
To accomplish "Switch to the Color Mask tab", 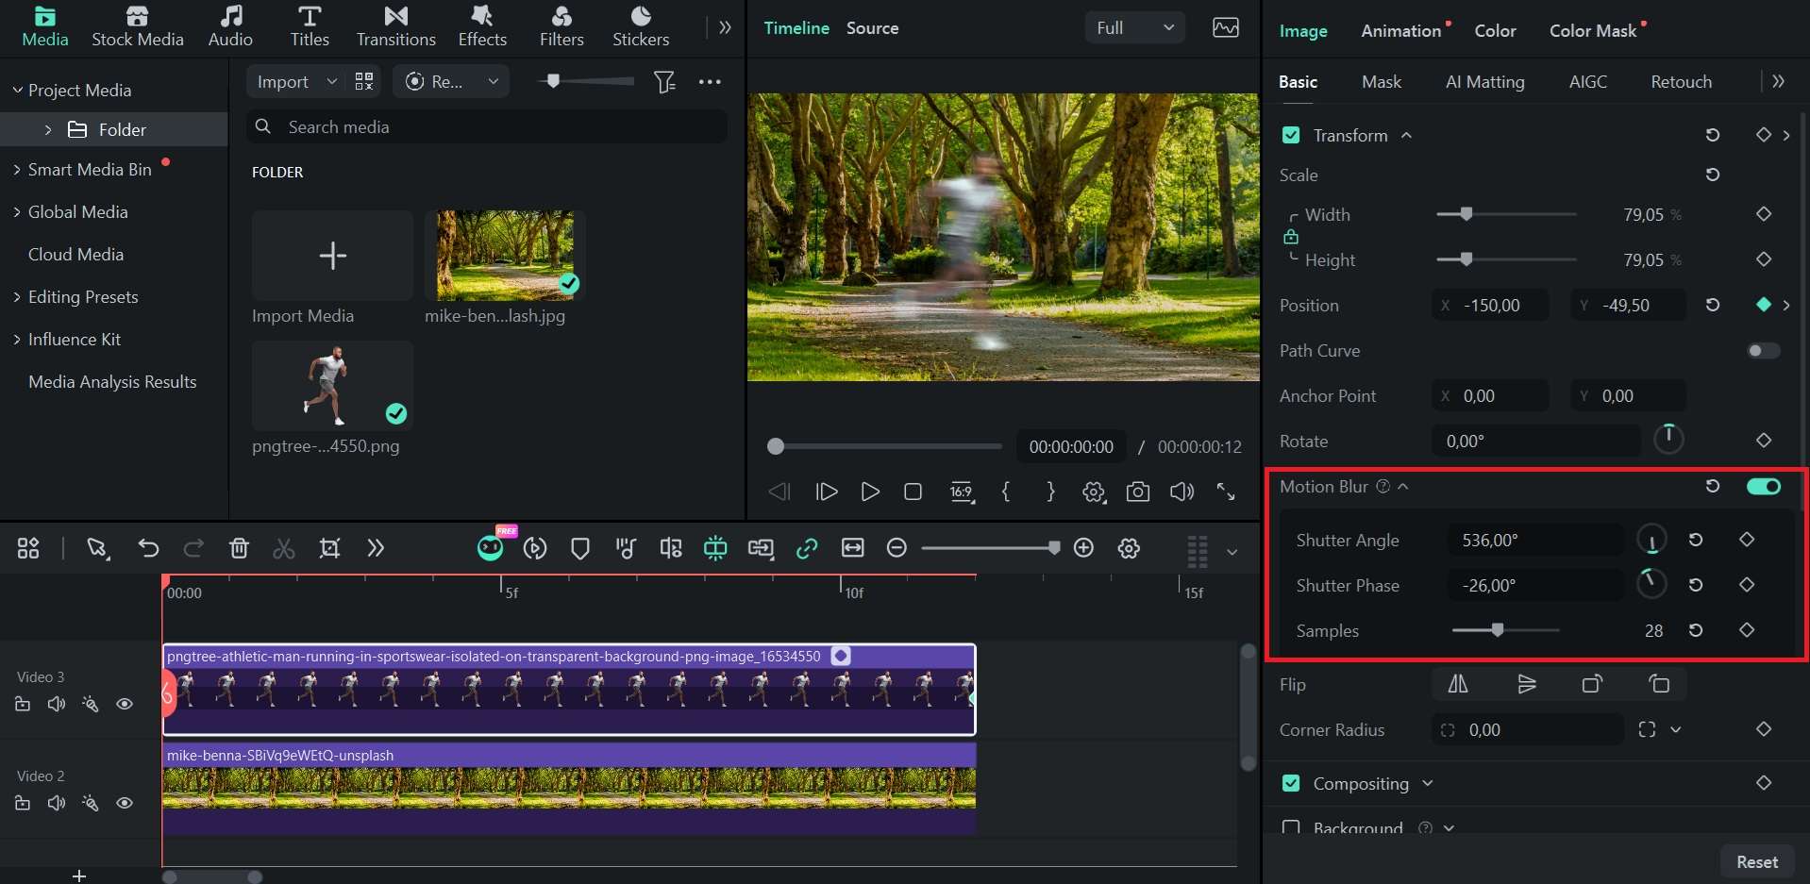I will [1593, 30].
